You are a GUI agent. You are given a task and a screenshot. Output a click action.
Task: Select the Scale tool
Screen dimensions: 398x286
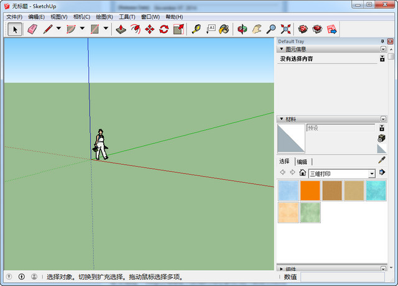(178, 29)
